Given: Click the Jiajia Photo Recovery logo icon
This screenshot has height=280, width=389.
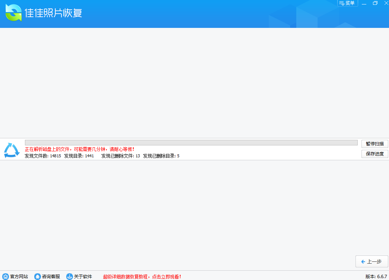Looking at the screenshot, I should pyautogui.click(x=13, y=13).
